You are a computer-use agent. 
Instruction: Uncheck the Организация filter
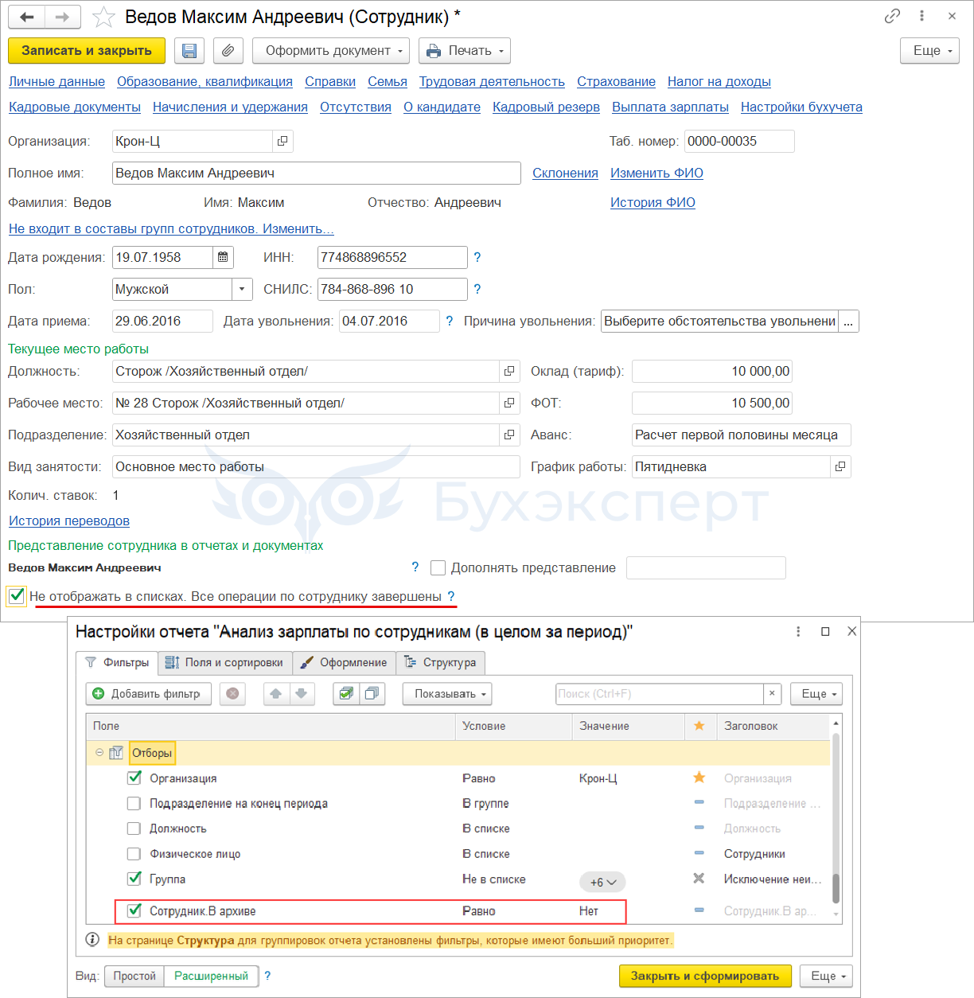[134, 778]
